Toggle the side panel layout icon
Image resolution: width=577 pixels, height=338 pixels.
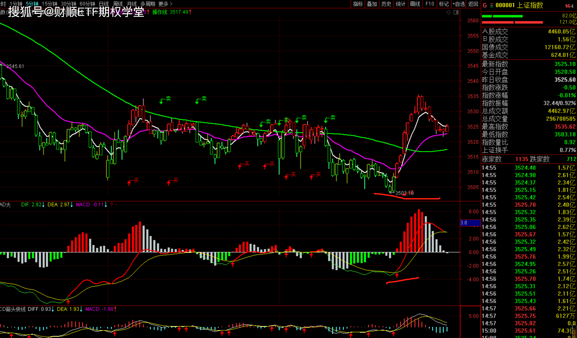[x=456, y=12]
